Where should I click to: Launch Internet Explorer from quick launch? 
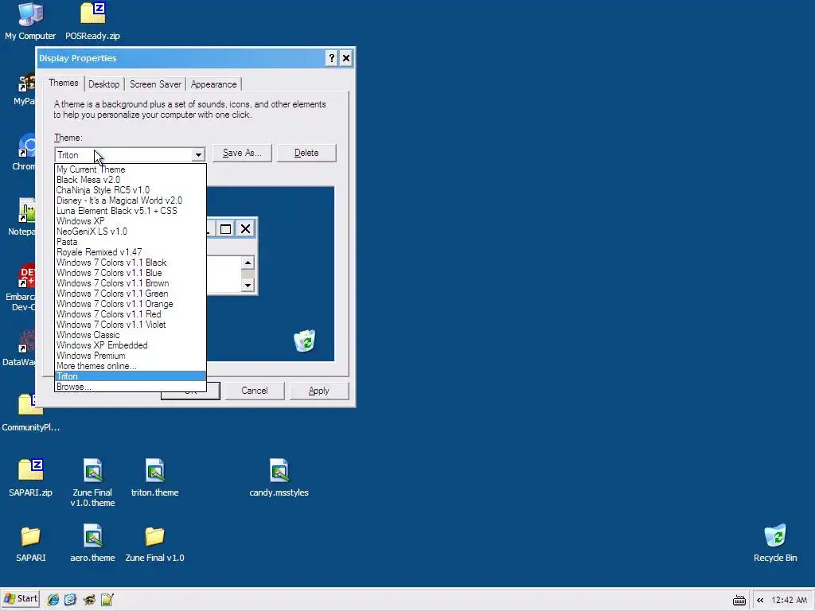pos(53,600)
